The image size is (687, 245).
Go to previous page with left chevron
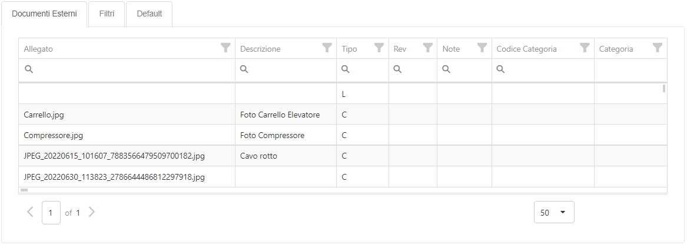30,212
